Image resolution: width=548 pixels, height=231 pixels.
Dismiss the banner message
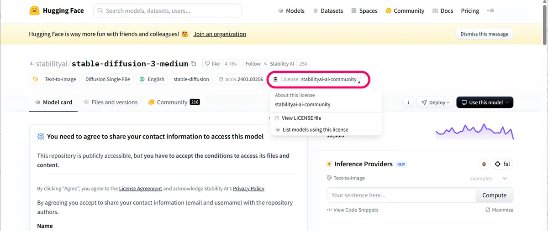click(x=484, y=34)
